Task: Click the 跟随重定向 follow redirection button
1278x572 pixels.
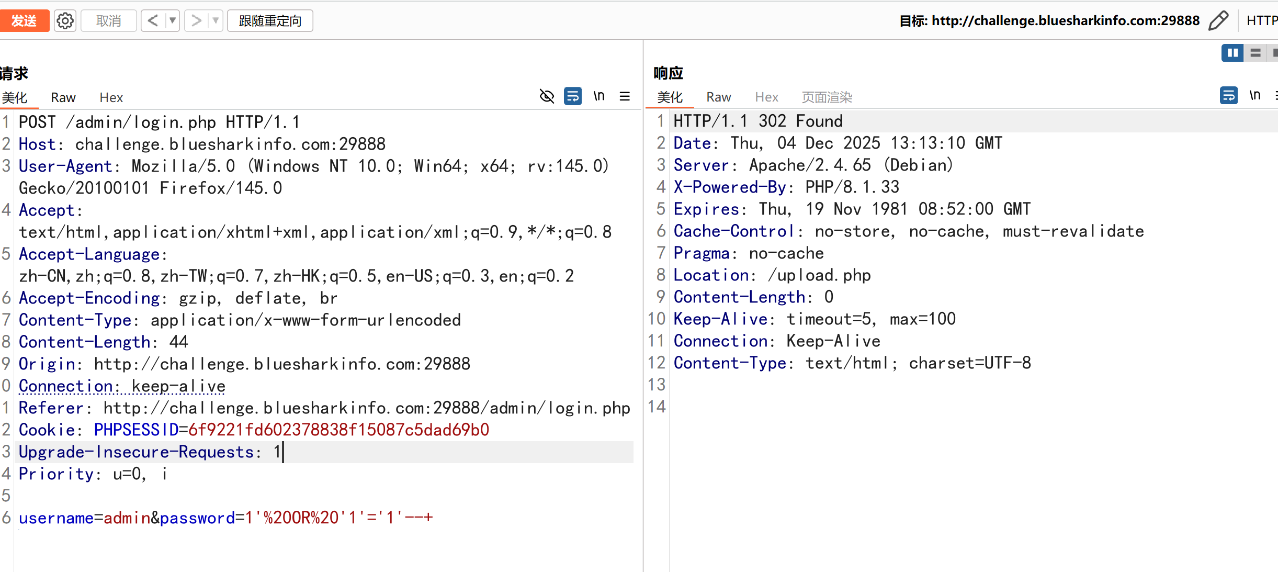Action: [270, 21]
